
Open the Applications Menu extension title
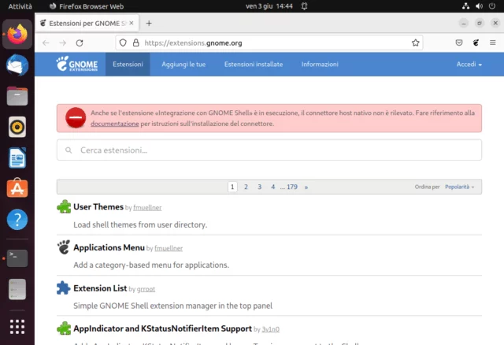tap(109, 247)
